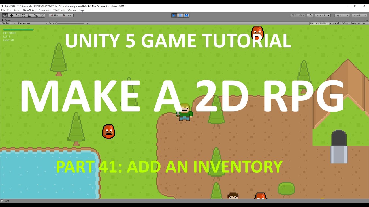This screenshot has height=207, width=369.
Task: Select the Rotate tool
Action: 17,15
